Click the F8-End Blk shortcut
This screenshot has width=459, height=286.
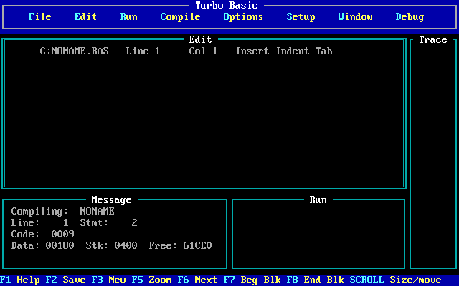coord(316,280)
